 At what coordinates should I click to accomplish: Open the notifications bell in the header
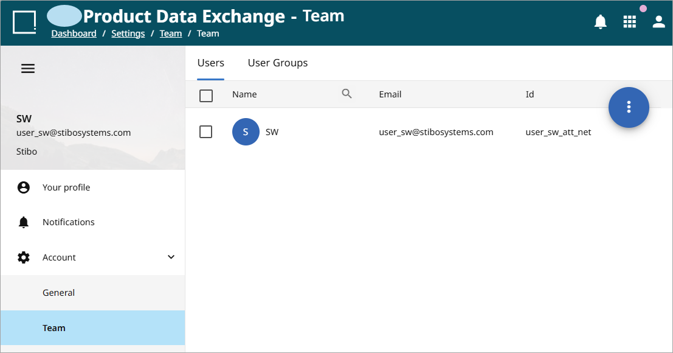pos(600,21)
